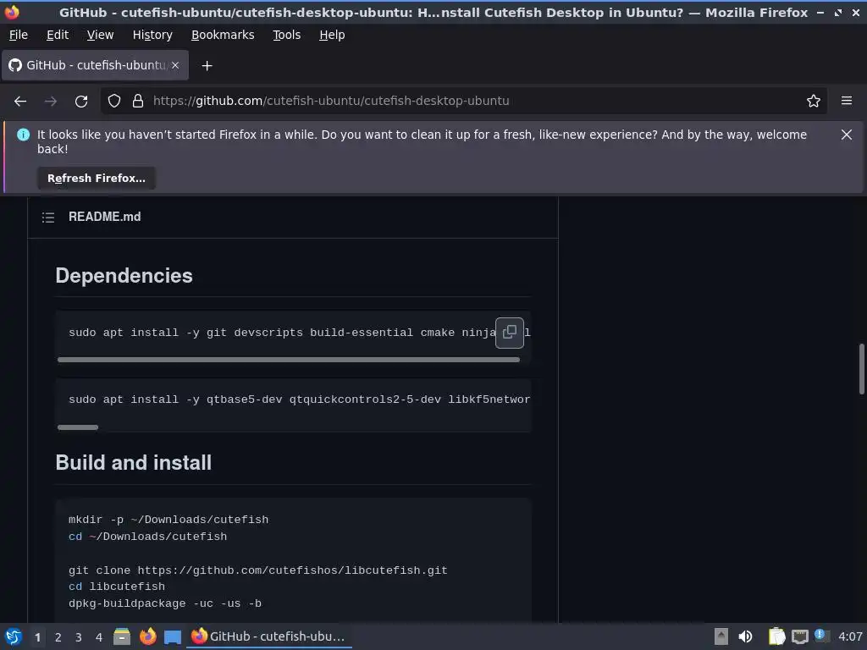Viewport: 867px width, 650px height.
Task: Launch Firefox from the taskbar launcher
Action: pos(147,636)
